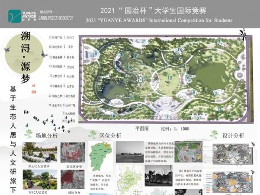
Task: Click the 场地分析 section heading
Action: click(47, 135)
